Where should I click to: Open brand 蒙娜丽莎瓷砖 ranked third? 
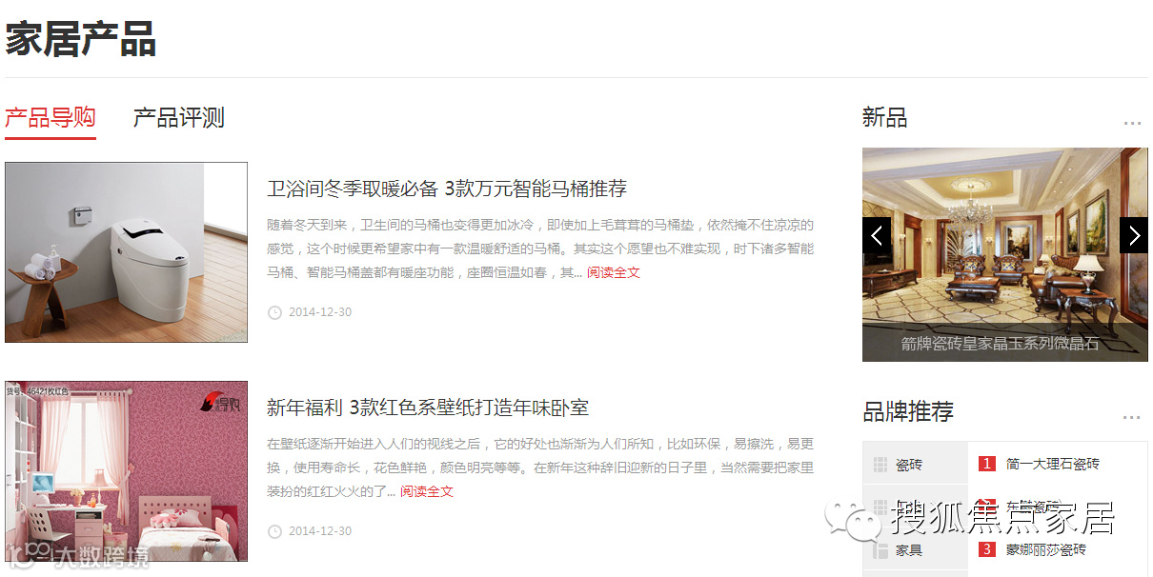pyautogui.click(x=1046, y=549)
